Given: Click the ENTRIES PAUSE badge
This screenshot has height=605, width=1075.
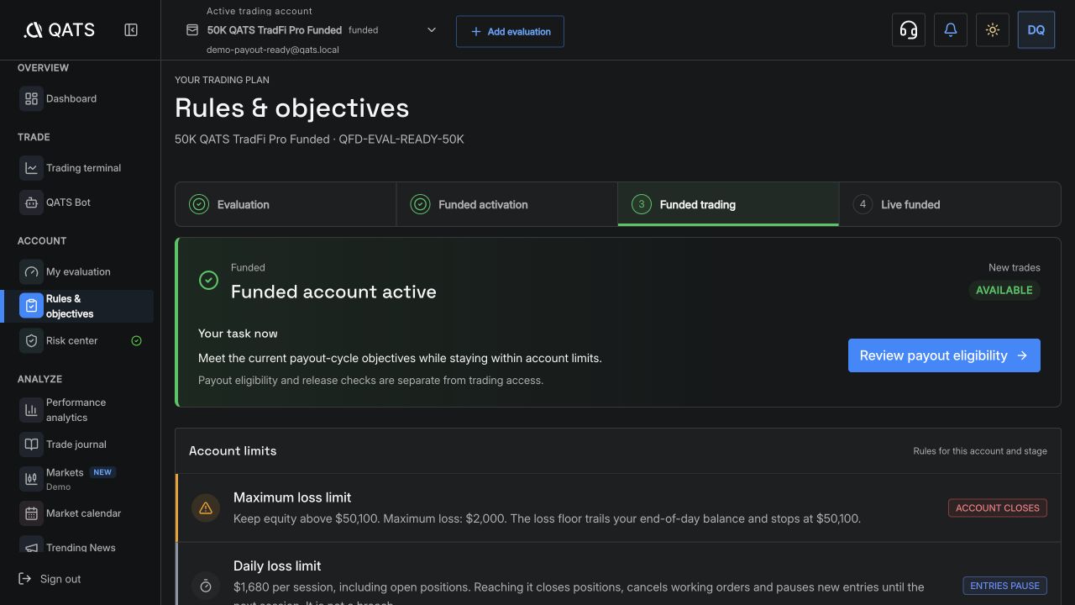Looking at the screenshot, I should point(1004,586).
